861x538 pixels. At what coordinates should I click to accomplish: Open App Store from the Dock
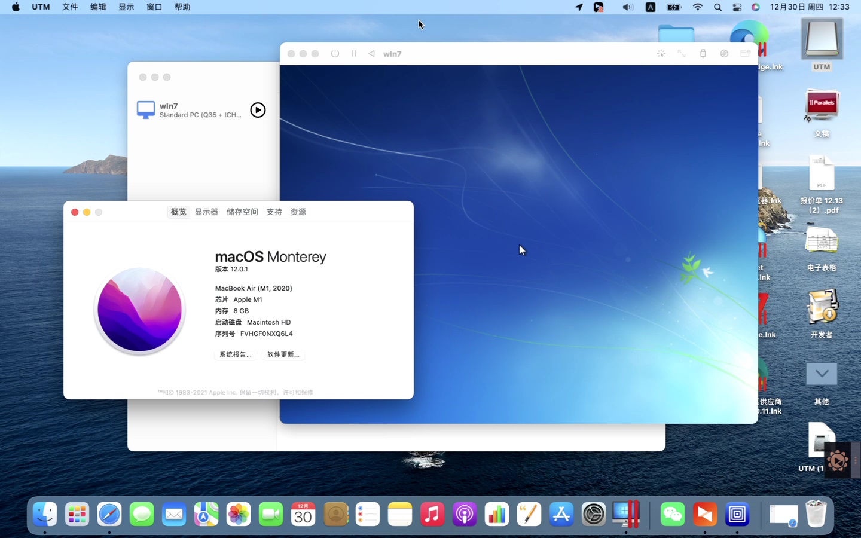[561, 514]
